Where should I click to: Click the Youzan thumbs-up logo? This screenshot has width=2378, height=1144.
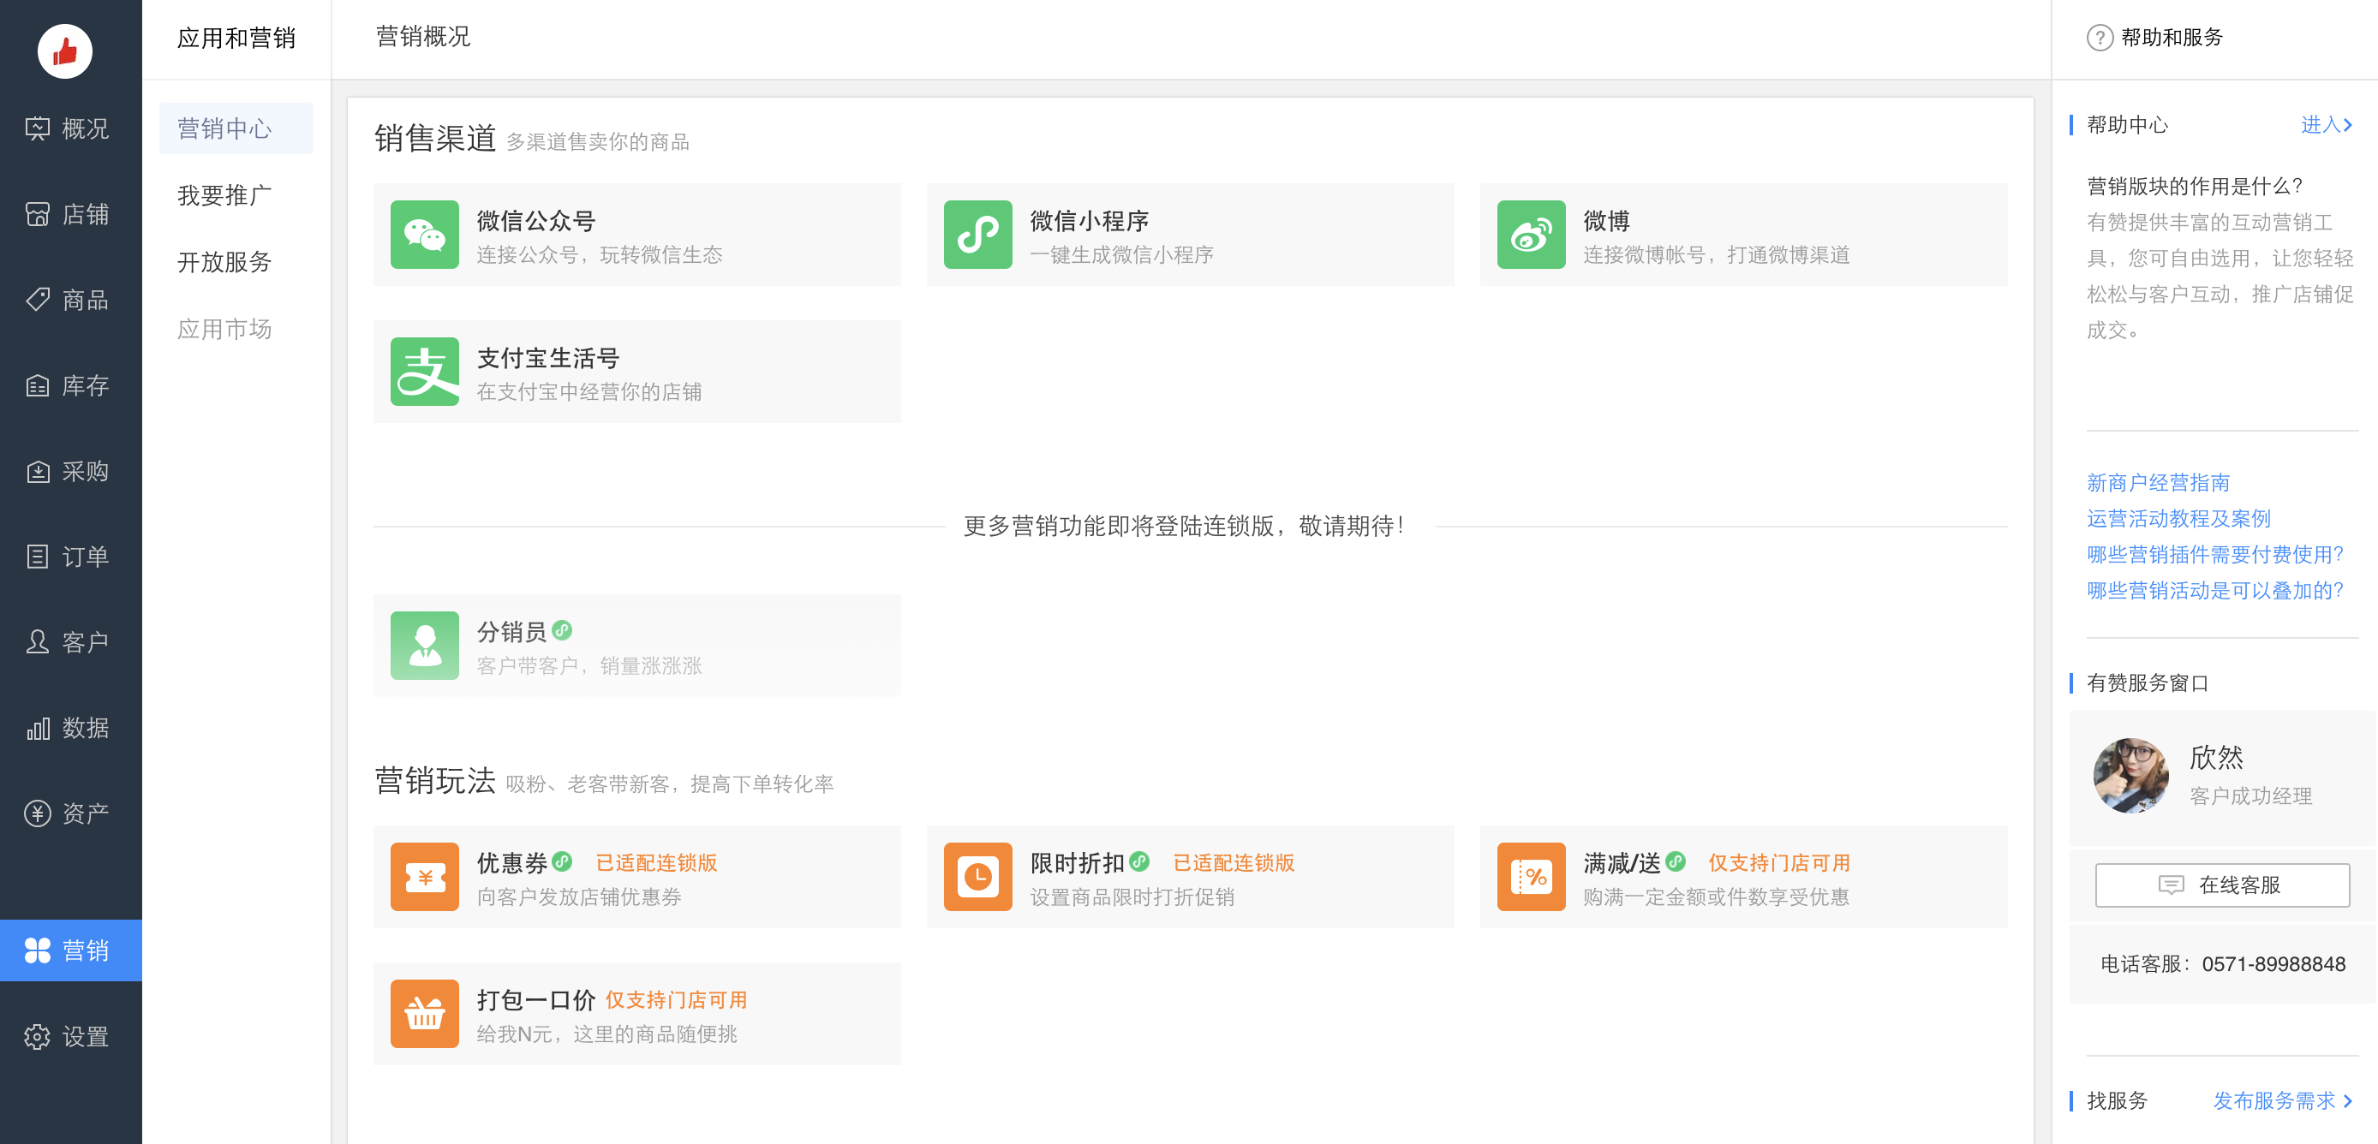[x=64, y=51]
